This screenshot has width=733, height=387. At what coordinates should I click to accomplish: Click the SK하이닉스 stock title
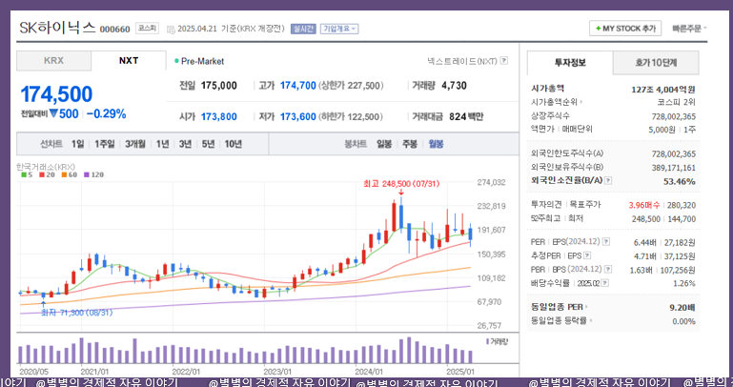(57, 28)
